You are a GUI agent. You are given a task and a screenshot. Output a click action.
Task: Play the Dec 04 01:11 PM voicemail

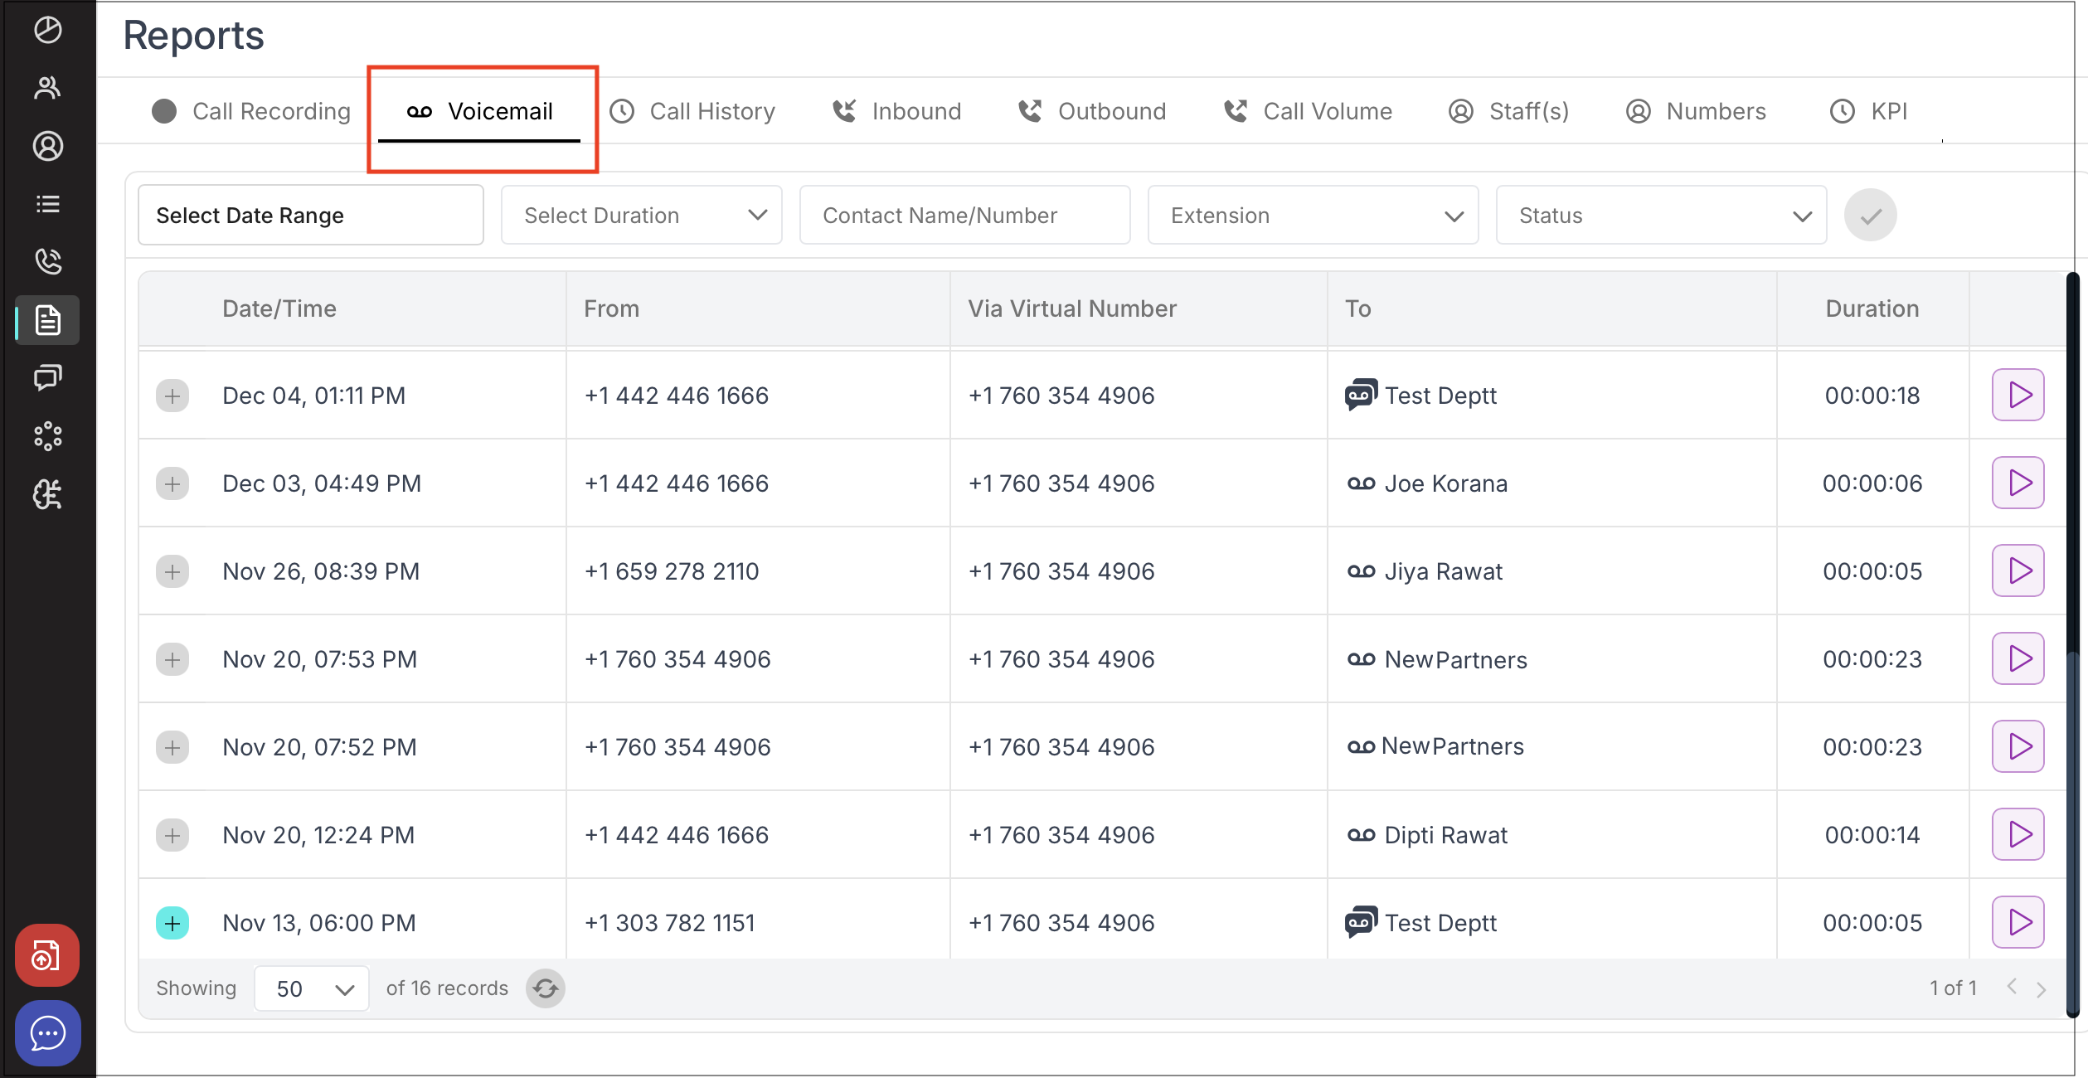[2018, 396]
